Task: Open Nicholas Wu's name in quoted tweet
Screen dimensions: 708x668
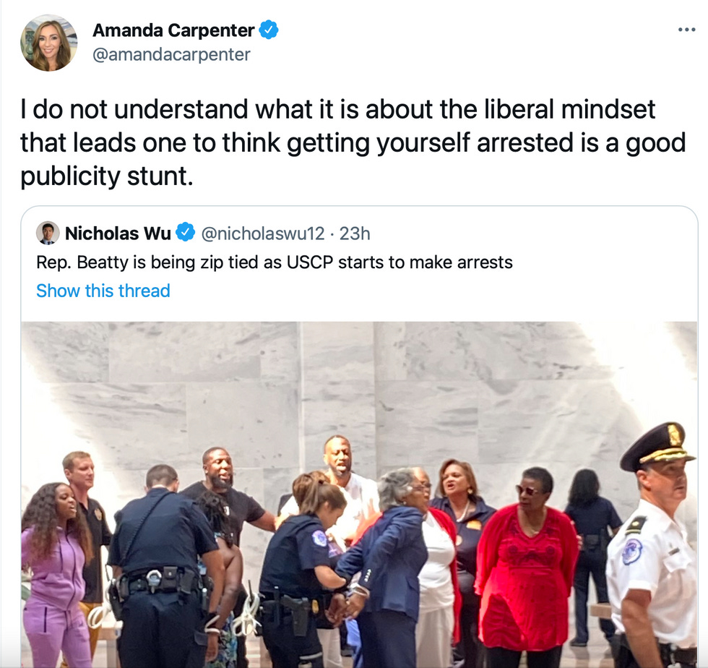Action: [x=118, y=234]
